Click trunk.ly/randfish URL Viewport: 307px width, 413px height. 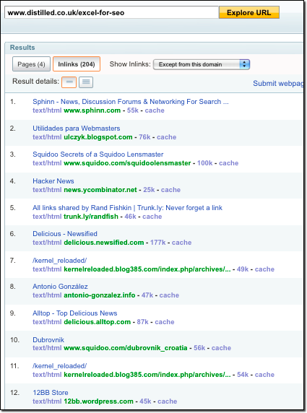(91, 217)
